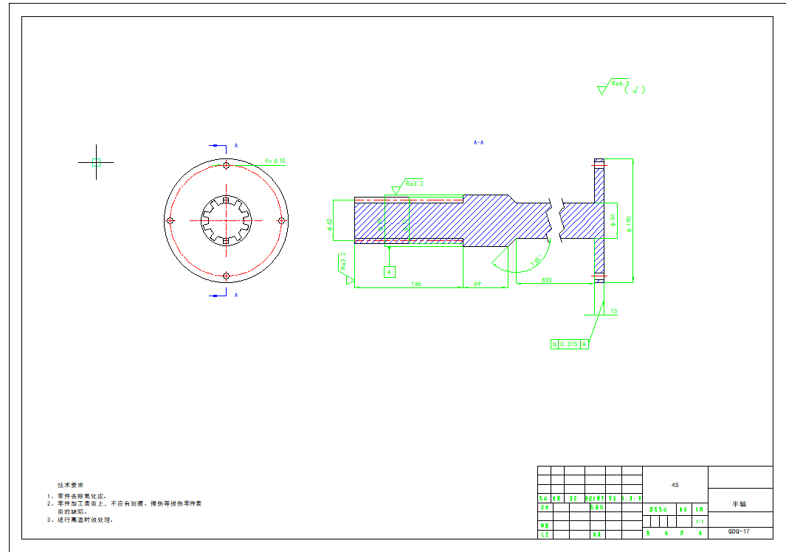786x552 pixels.
Task: Click the splined hub center in front view
Action: coord(226,220)
